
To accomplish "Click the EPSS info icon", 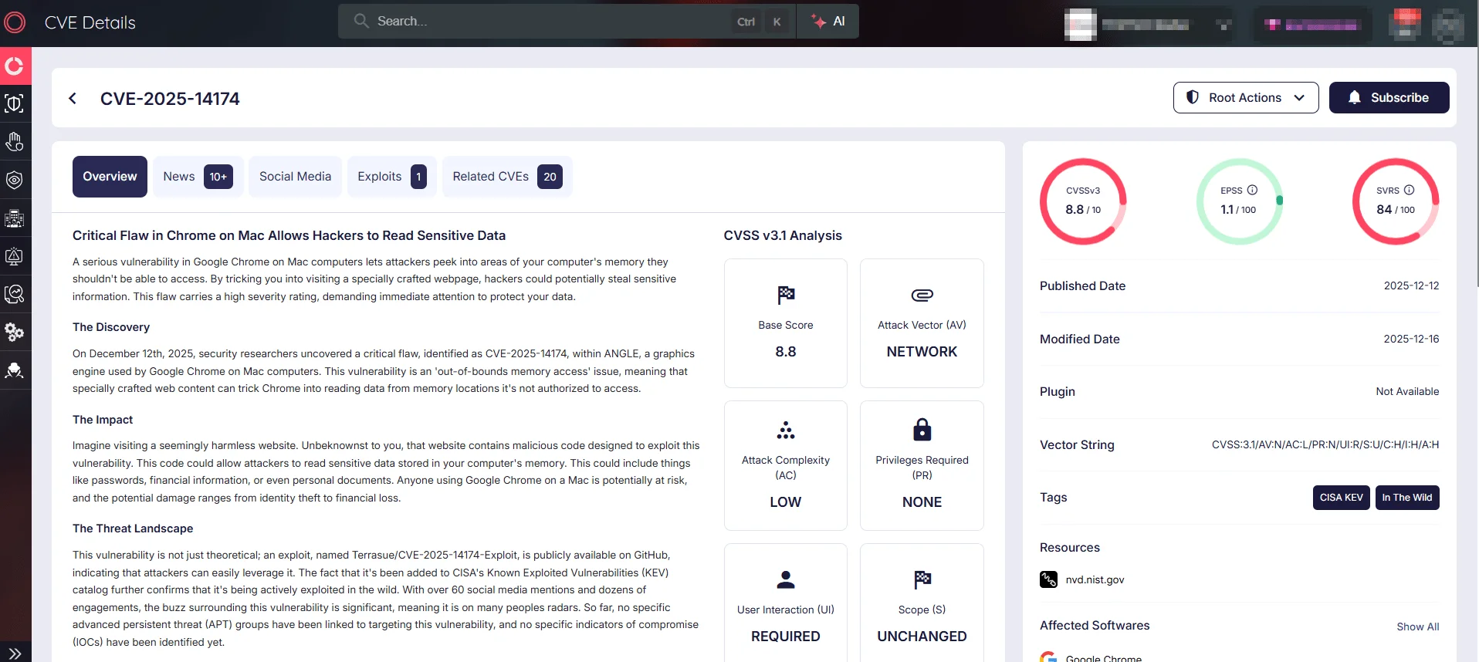I will point(1252,190).
